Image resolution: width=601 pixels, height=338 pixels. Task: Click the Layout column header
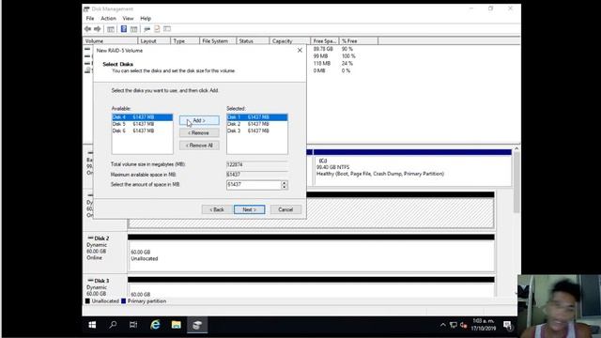[154, 41]
